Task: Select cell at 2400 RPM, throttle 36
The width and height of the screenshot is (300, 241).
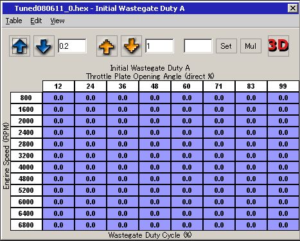Action: pyautogui.click(x=123, y=132)
